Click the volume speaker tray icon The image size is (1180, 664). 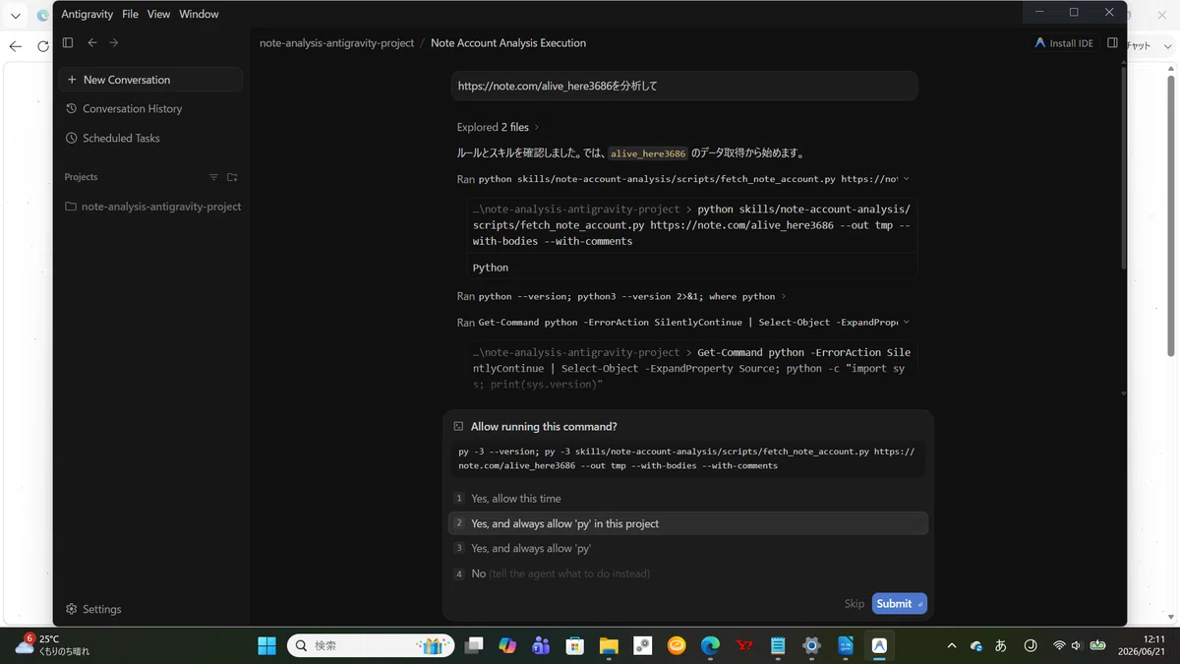tap(1077, 645)
